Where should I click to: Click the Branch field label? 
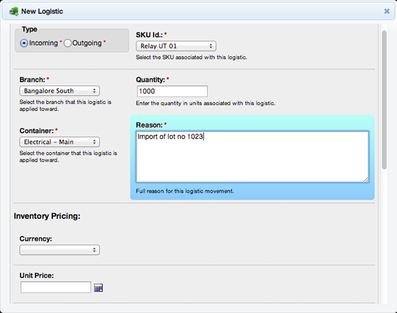(32, 79)
